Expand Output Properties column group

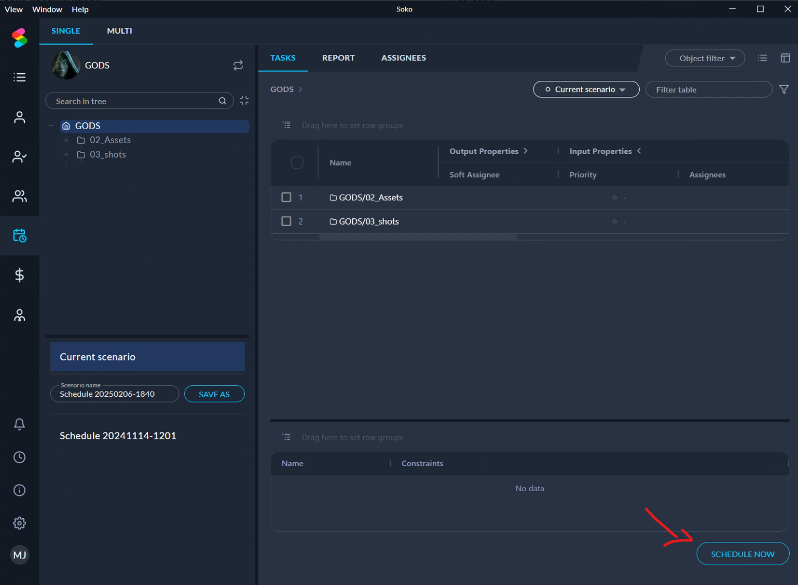tap(526, 151)
